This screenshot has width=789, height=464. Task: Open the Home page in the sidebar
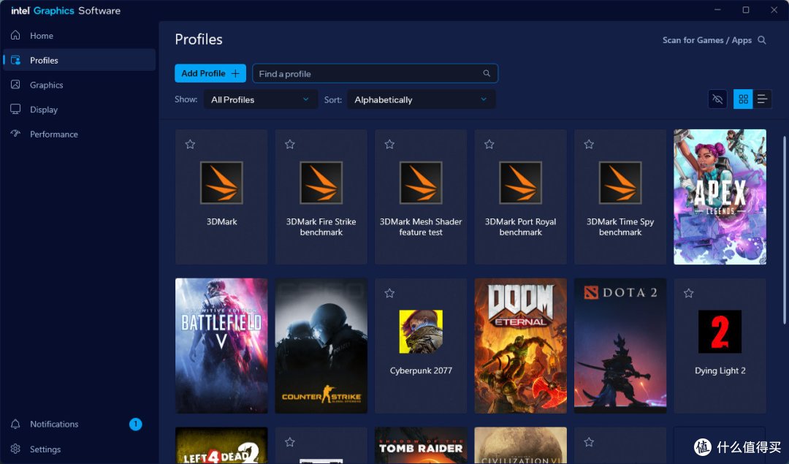(x=80, y=35)
